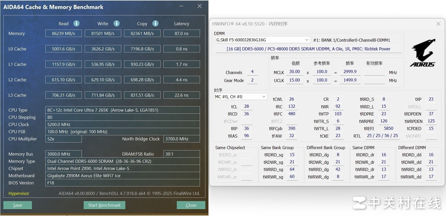Click the Read info icon
Image resolution: width=446 pixels, height=216 pixels.
(x=76, y=23)
